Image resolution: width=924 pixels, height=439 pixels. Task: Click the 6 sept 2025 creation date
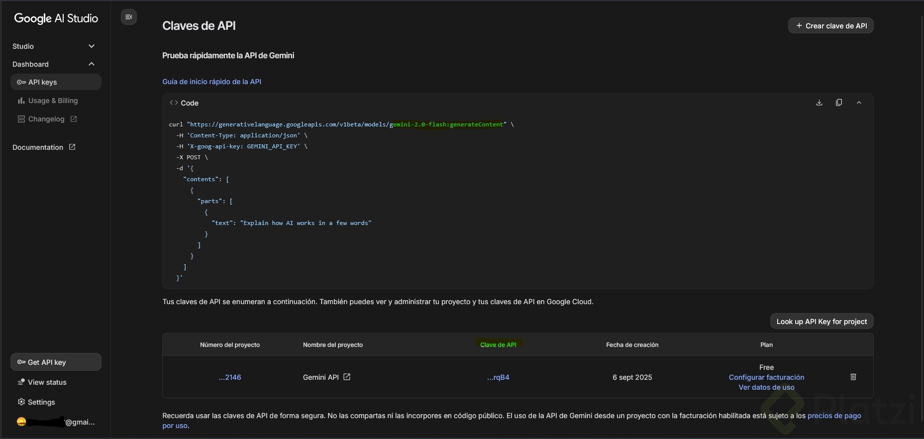point(632,377)
